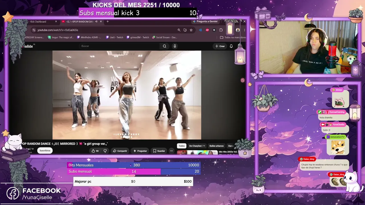Click the KICKS DEL MES 2251 / 10000 counter

point(136,5)
